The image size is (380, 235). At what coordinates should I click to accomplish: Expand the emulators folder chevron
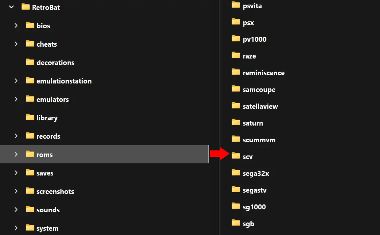[x=16, y=99]
